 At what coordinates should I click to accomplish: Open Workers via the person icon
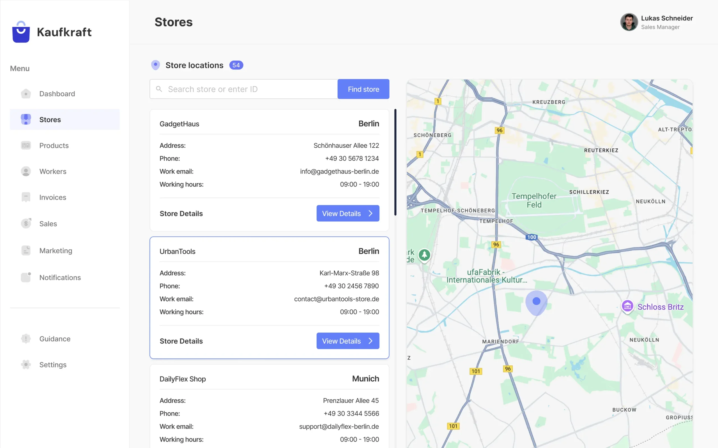(26, 171)
